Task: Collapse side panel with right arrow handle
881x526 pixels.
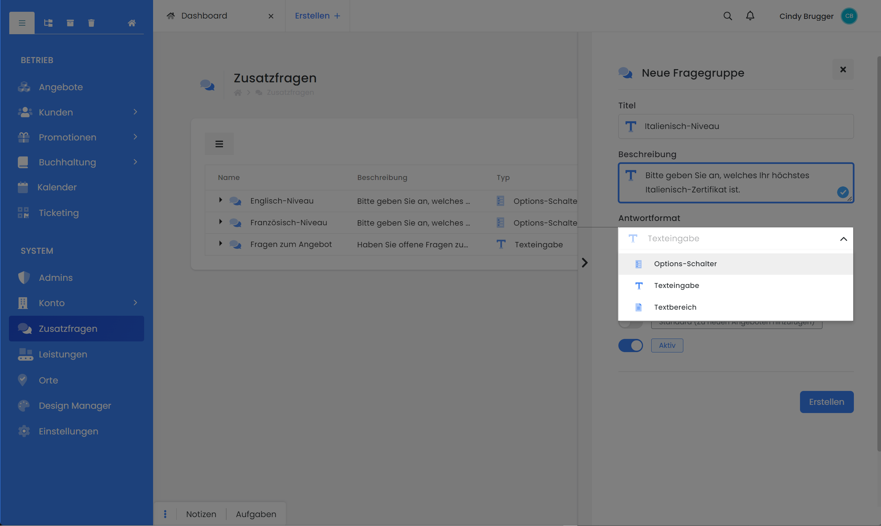Action: point(584,263)
